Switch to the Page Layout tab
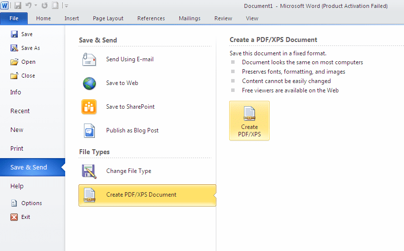The height and width of the screenshot is (251, 404). tap(108, 18)
